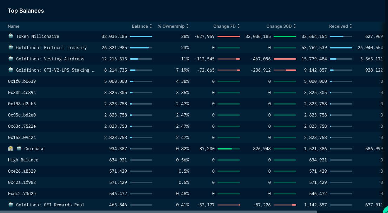The image size is (388, 213).
Task: Open the Coinbase holder entry
Action: (x=34, y=149)
